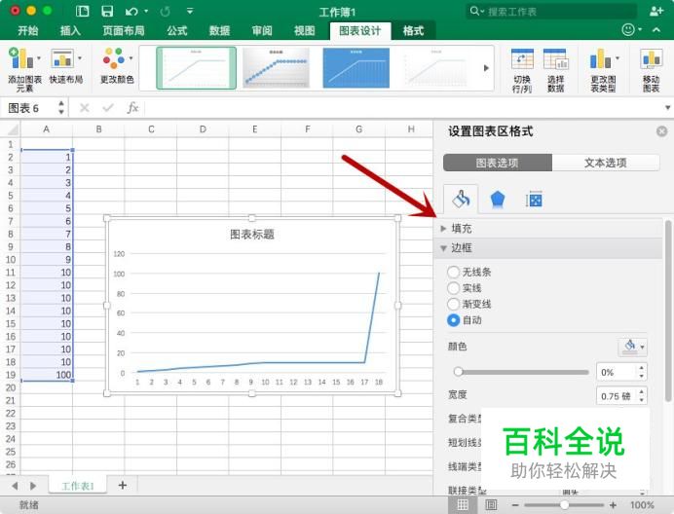Select the Effects pentagon icon
Screen dimensions: 674x514
(498, 200)
